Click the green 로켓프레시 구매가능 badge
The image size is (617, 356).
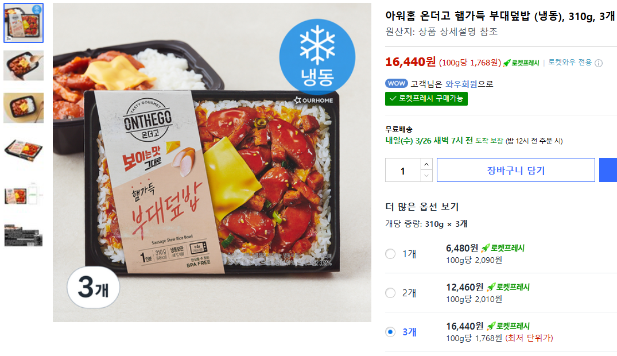click(426, 98)
